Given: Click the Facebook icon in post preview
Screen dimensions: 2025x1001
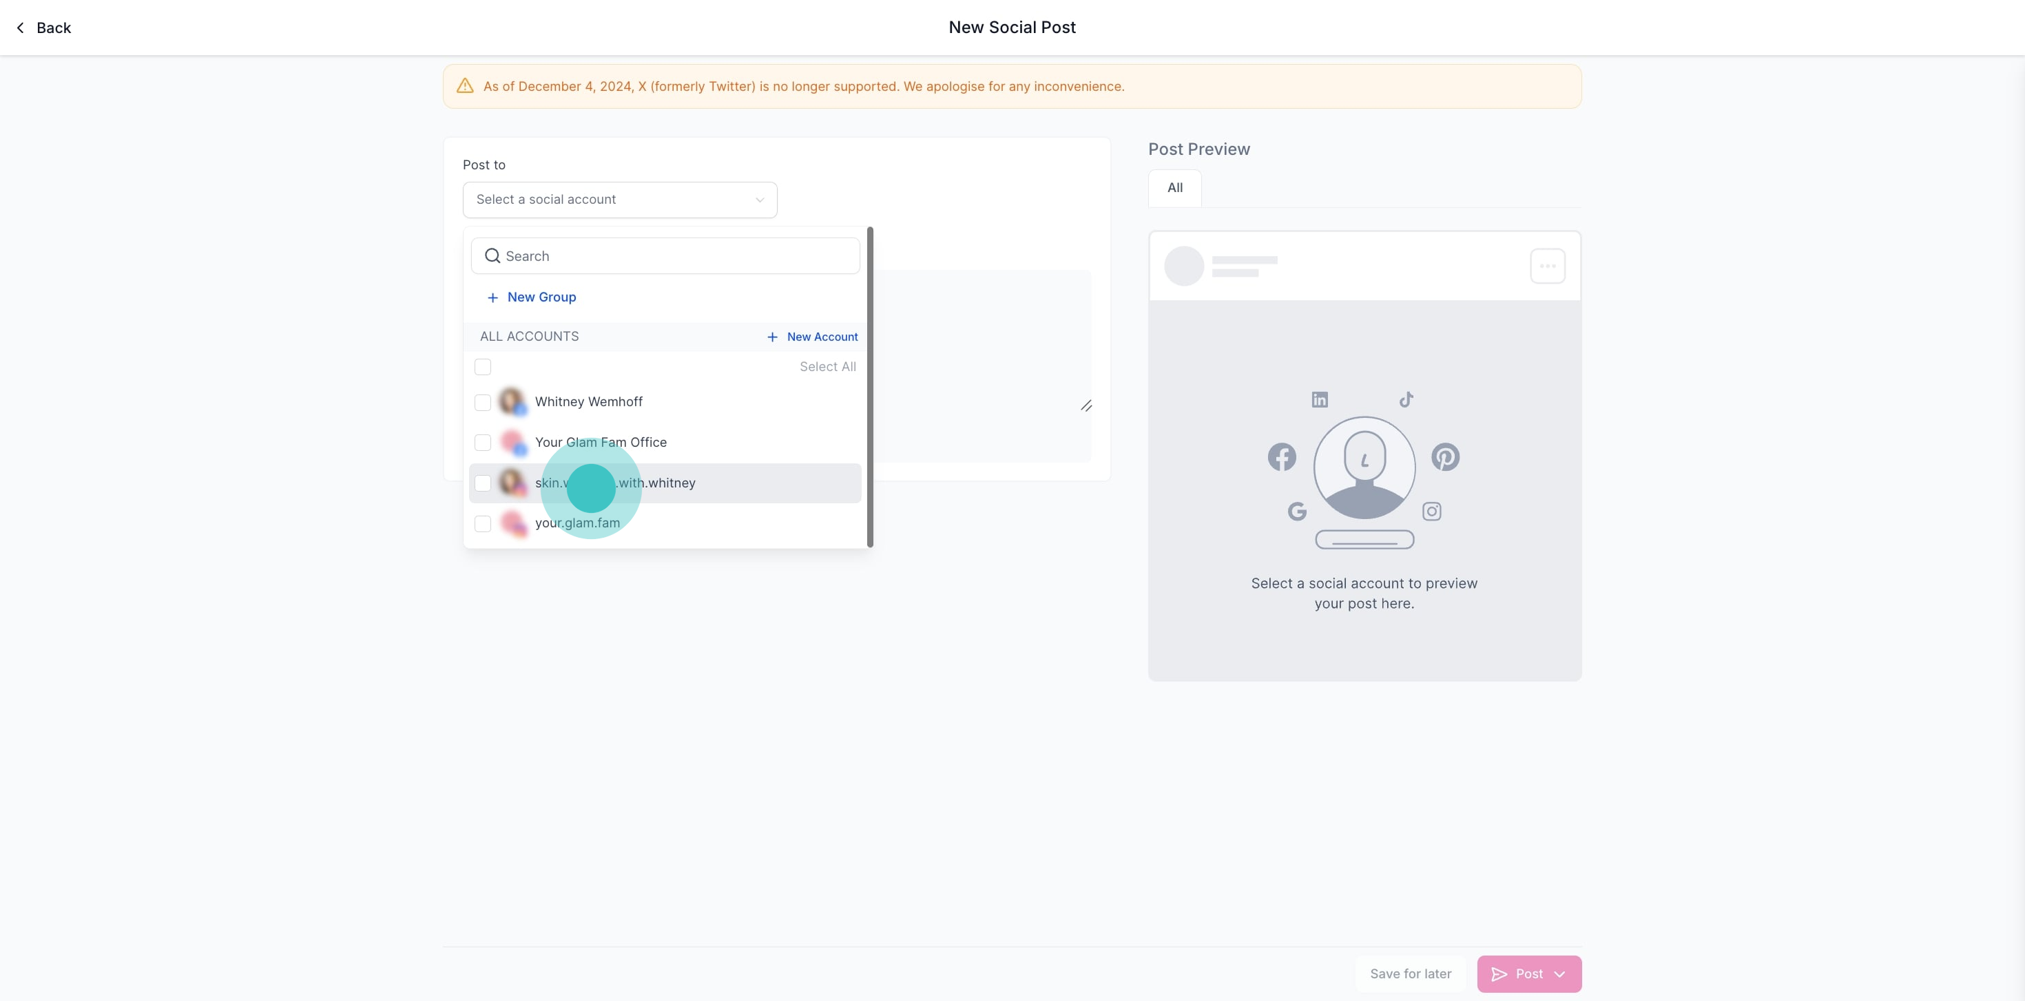Looking at the screenshot, I should click(1281, 457).
